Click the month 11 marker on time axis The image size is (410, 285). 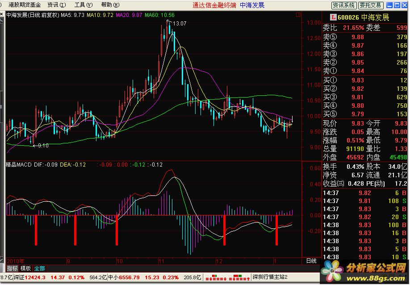161,261
